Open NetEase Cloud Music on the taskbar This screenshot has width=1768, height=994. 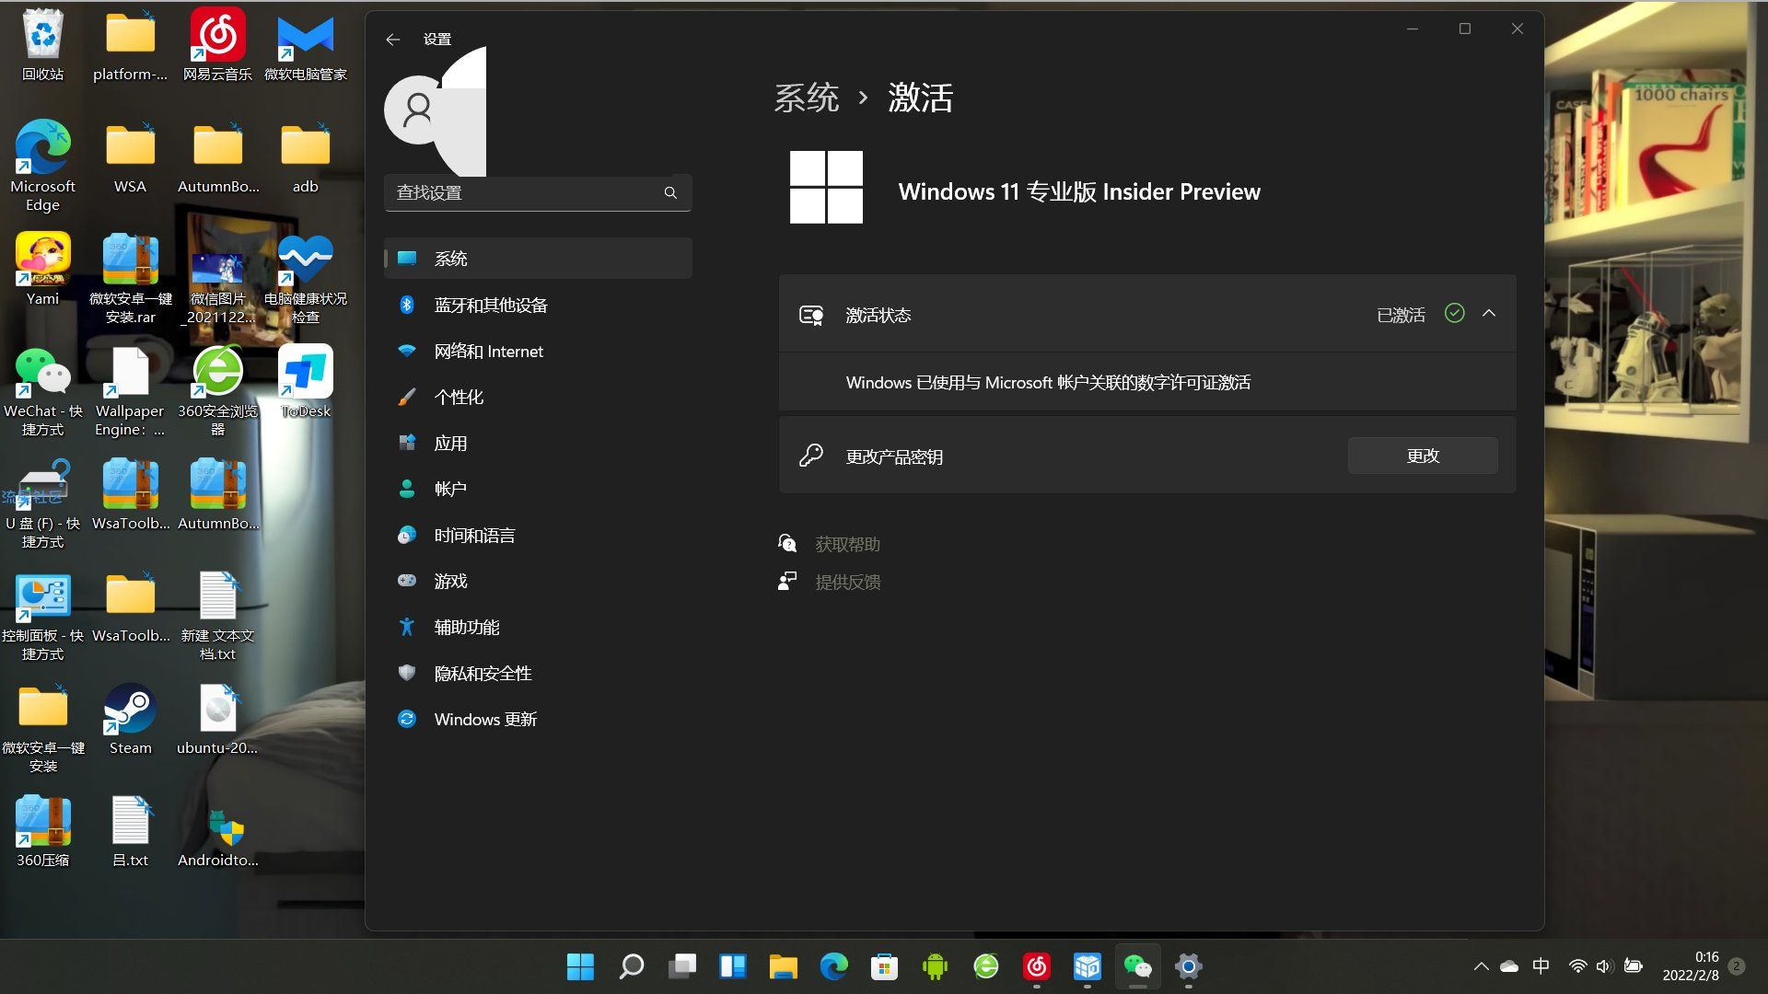pyautogui.click(x=1037, y=966)
